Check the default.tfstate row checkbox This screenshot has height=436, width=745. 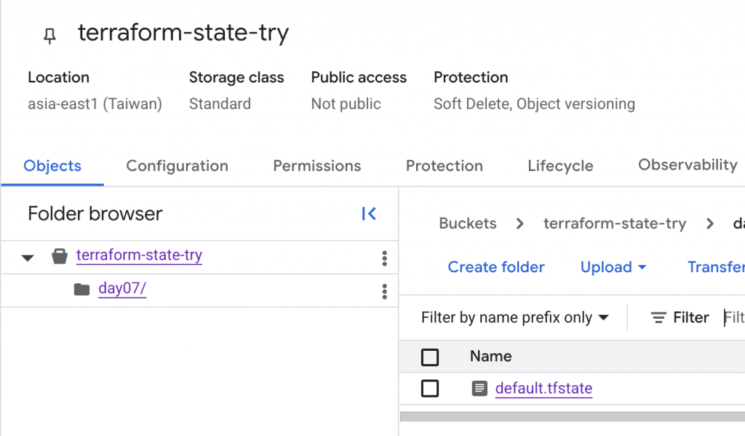(430, 389)
